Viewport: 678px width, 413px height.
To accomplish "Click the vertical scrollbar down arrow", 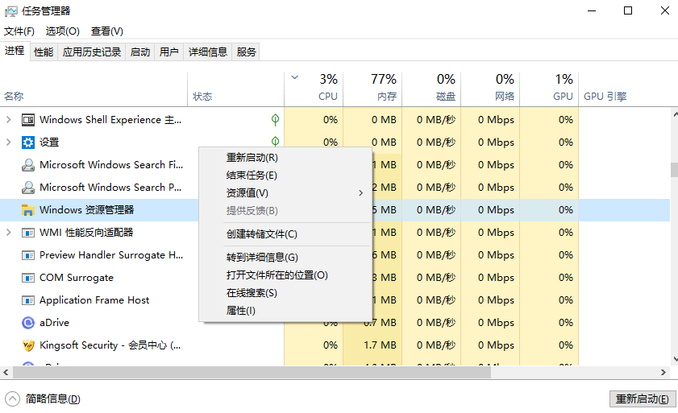I will click(x=675, y=359).
